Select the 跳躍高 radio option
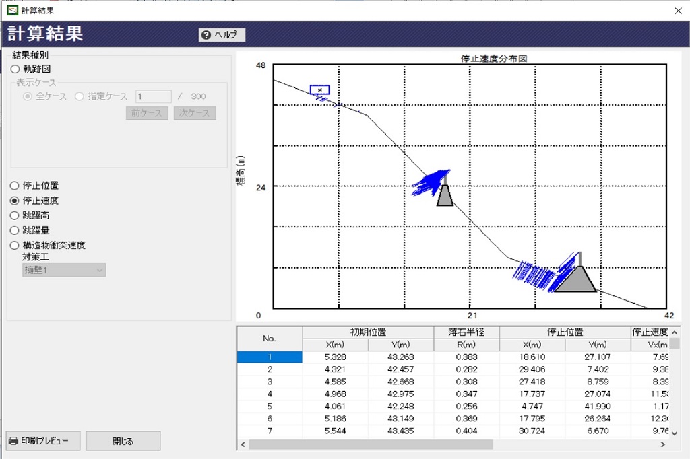The image size is (690, 459). [x=15, y=215]
